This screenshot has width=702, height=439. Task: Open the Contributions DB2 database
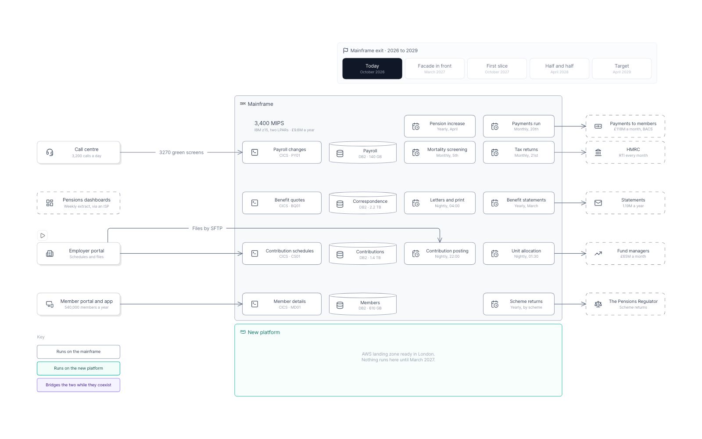pyautogui.click(x=363, y=254)
